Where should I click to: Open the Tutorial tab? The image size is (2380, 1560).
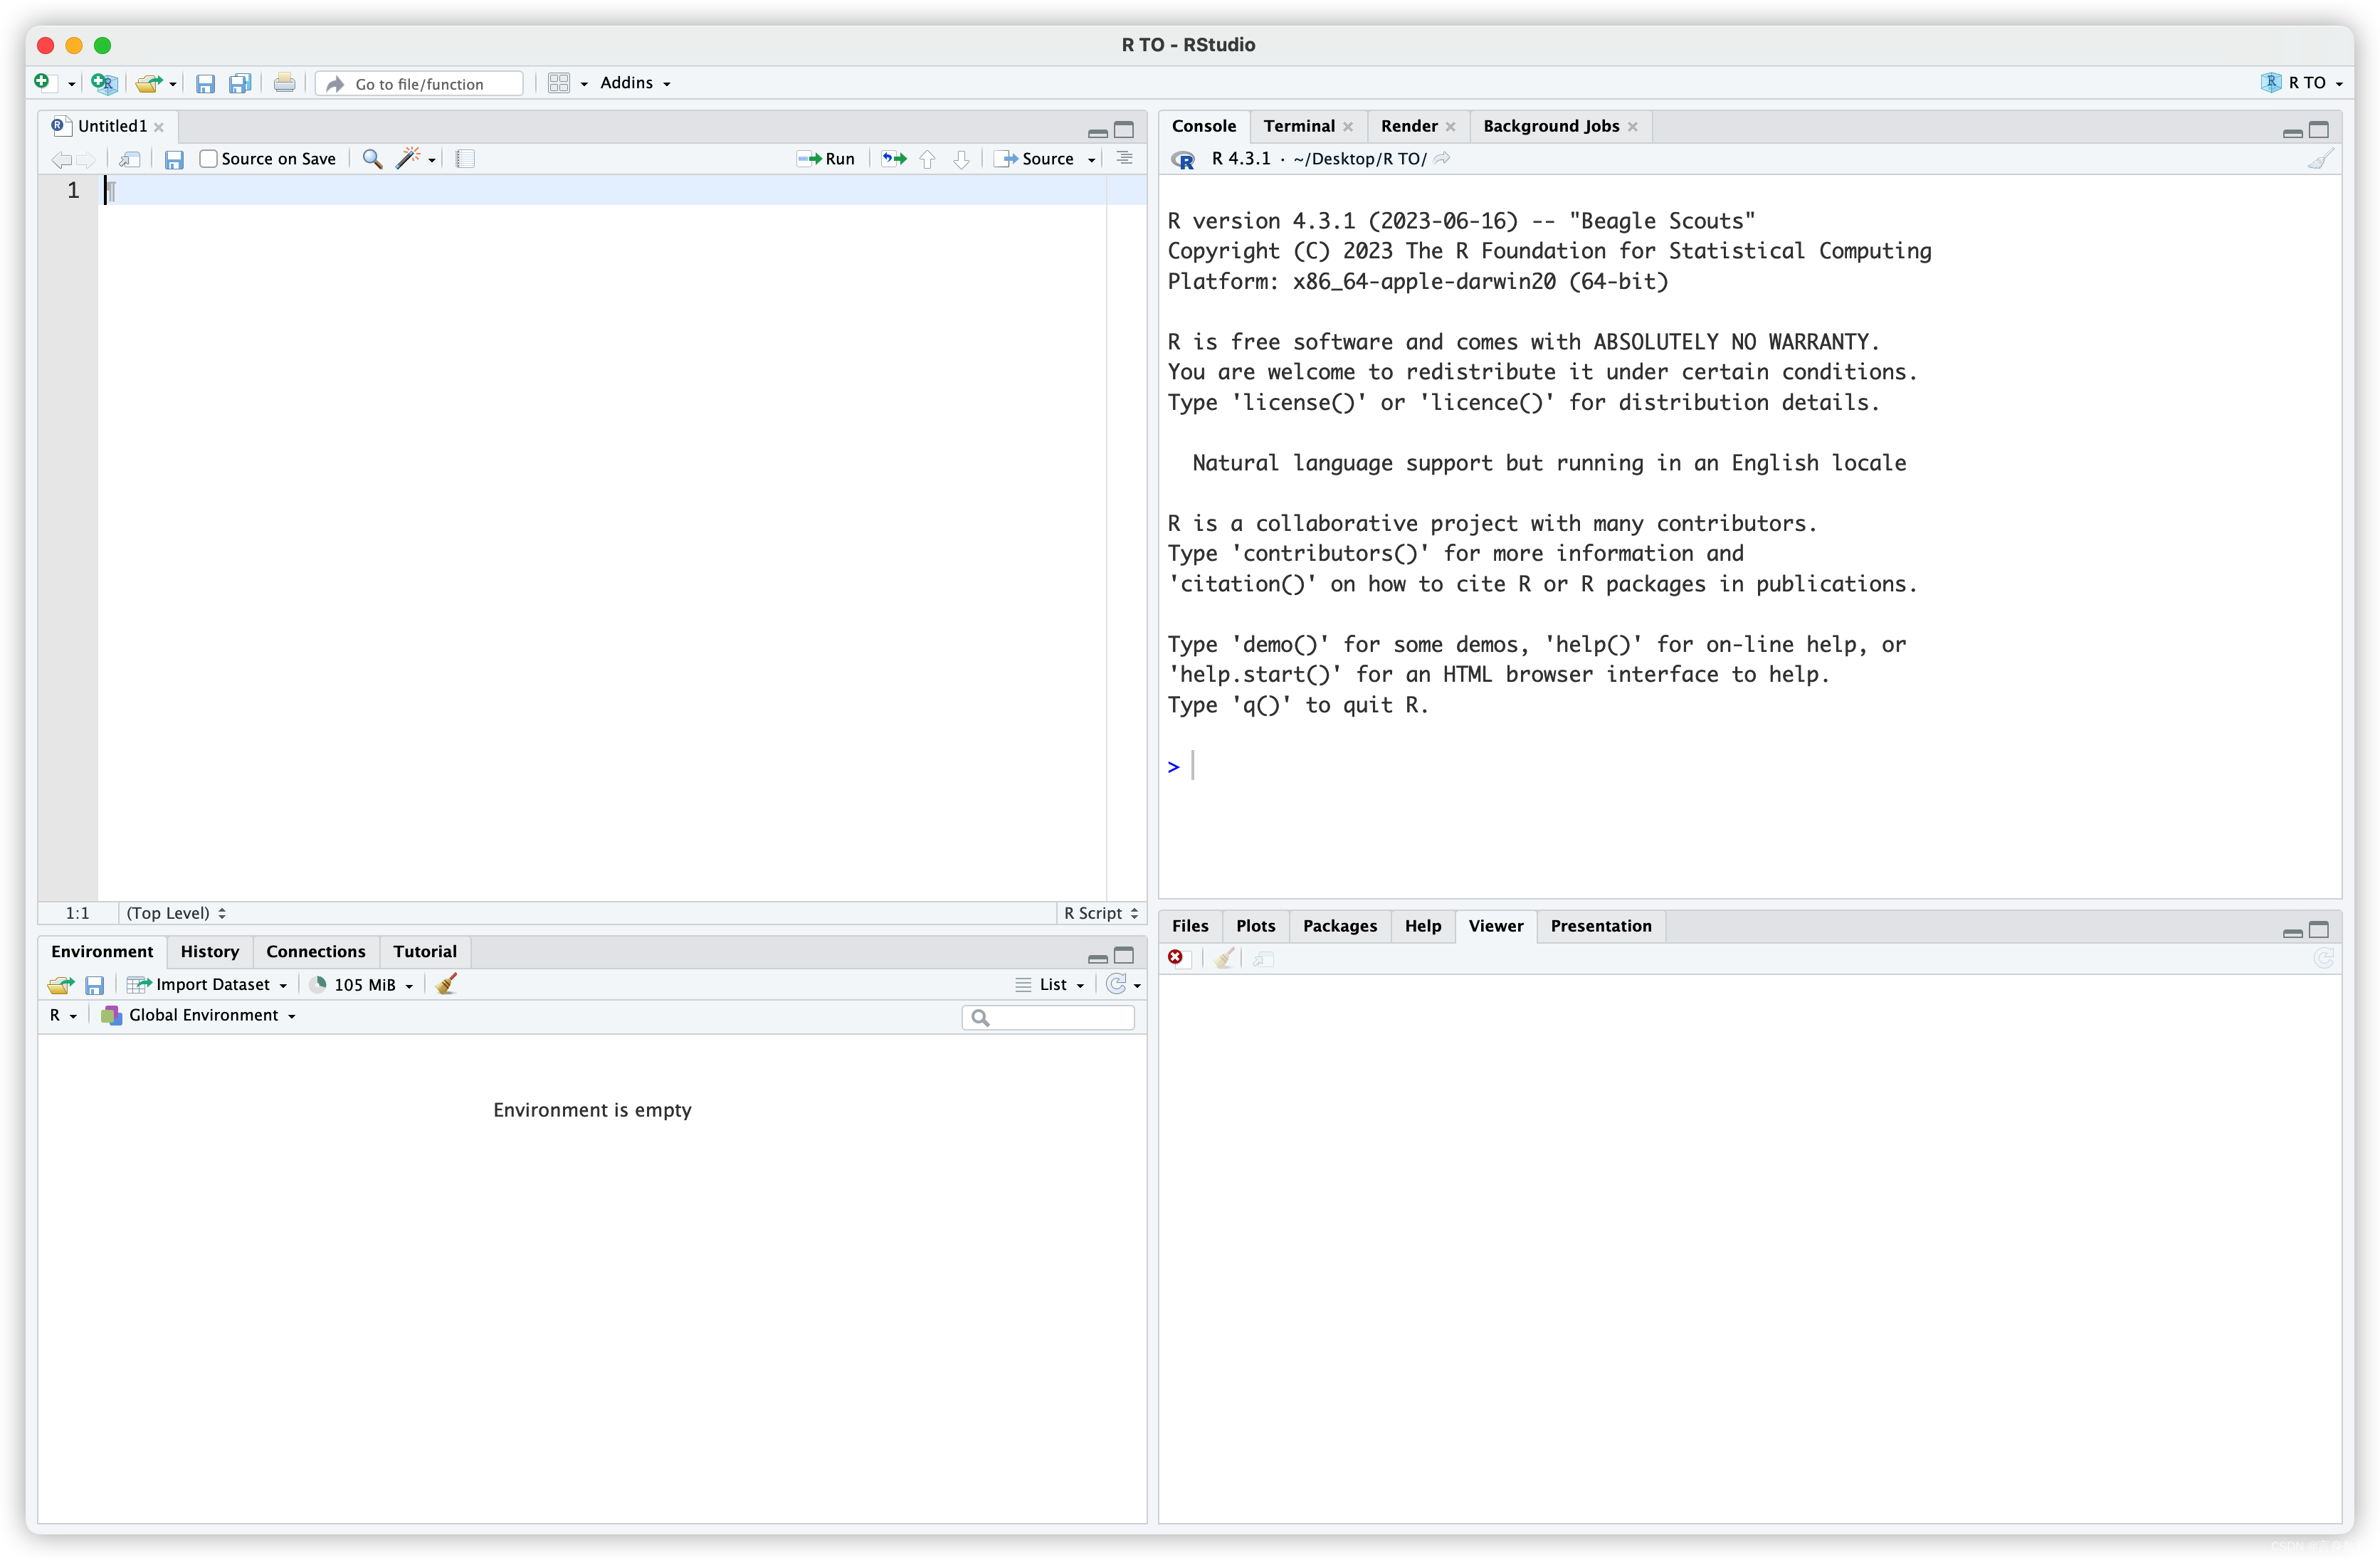click(425, 951)
